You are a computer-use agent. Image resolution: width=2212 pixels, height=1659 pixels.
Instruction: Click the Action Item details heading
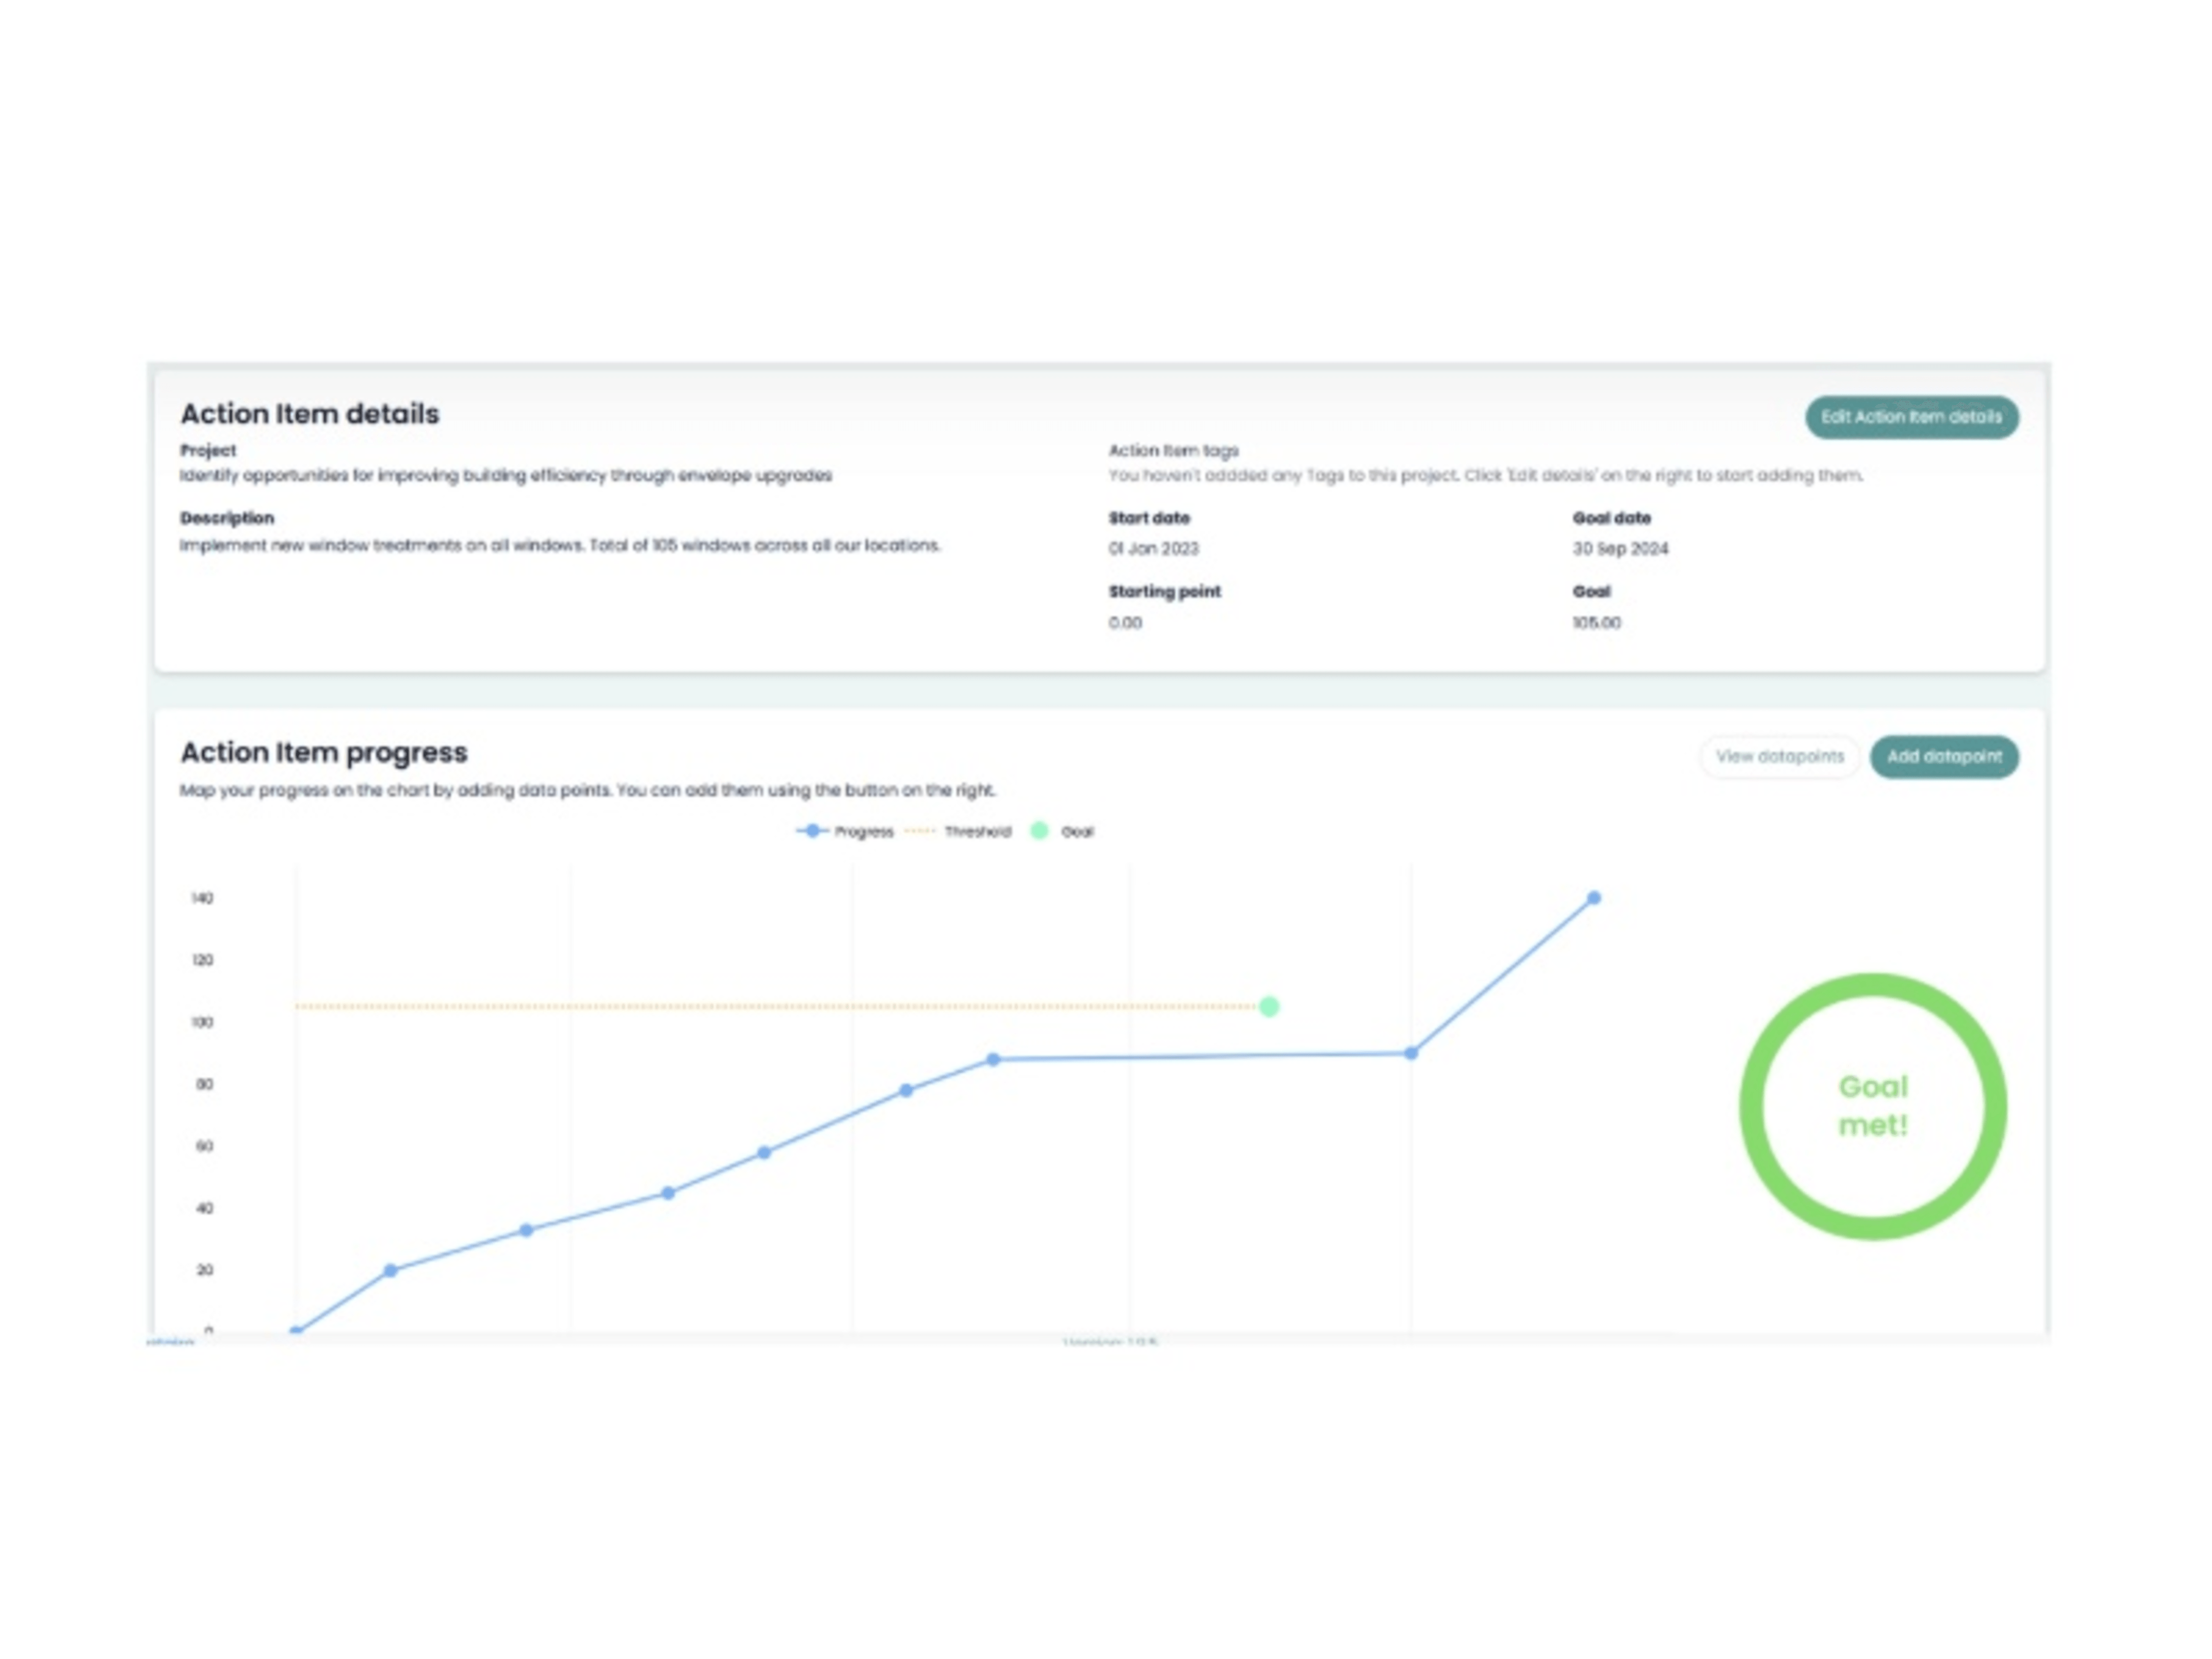click(x=309, y=414)
